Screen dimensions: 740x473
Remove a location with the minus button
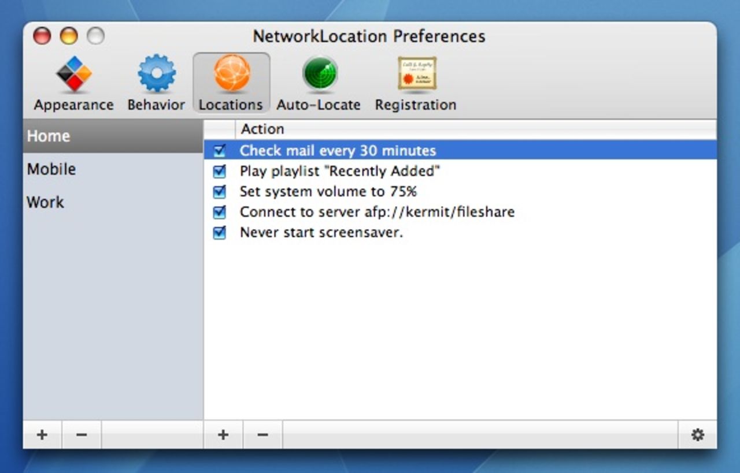(81, 434)
